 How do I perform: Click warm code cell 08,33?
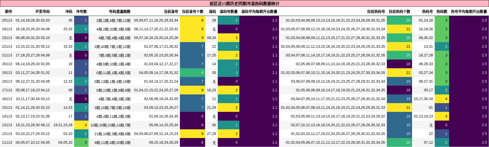pyautogui.click(x=212, y=38)
